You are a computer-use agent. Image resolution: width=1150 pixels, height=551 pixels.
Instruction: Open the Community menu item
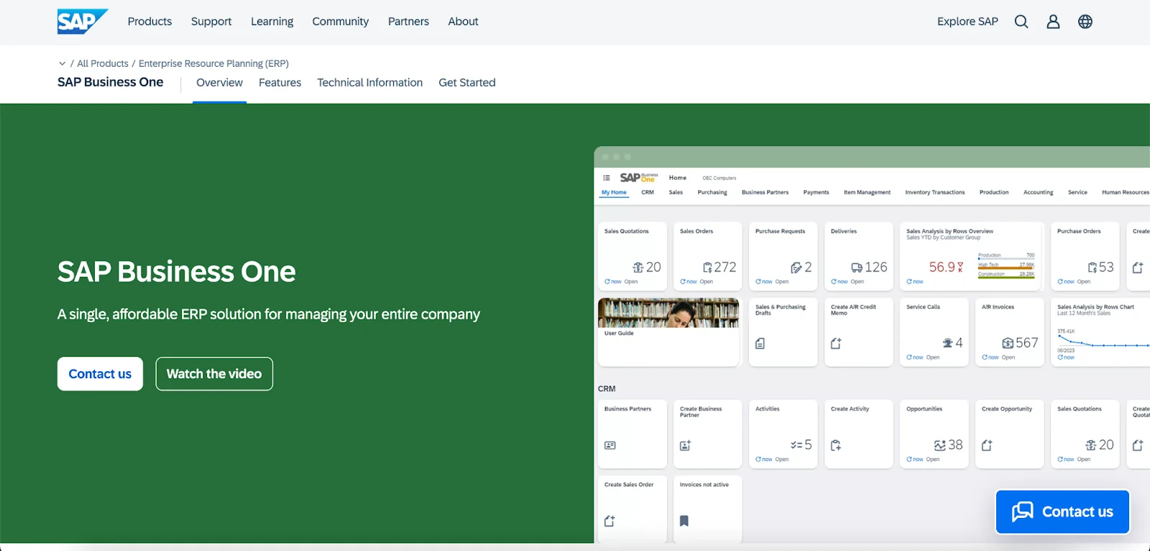click(x=340, y=22)
